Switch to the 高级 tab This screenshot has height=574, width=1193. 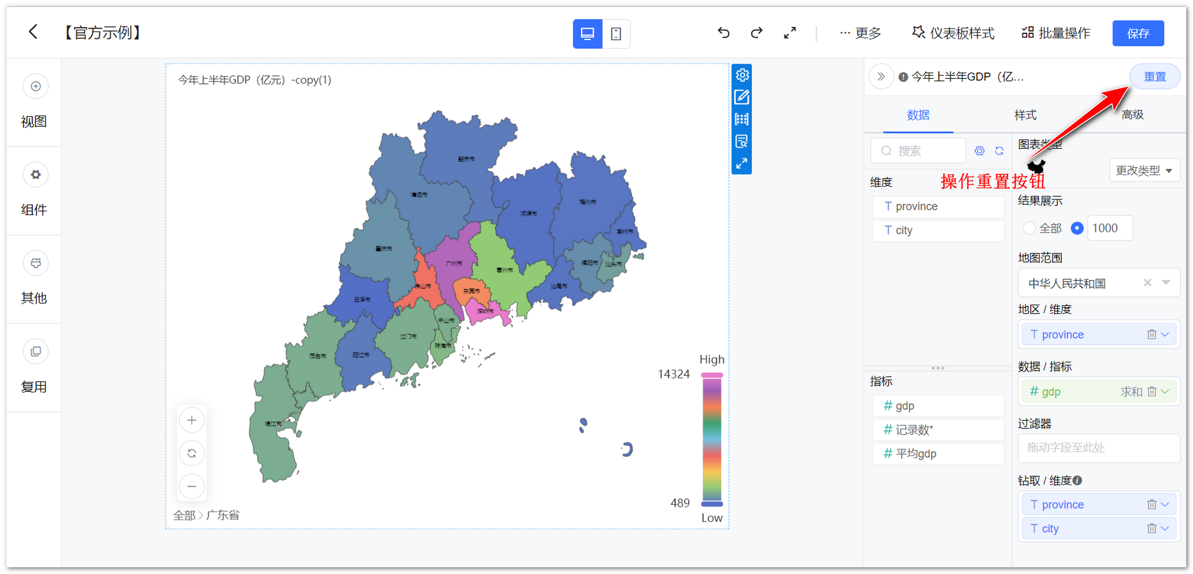click(x=1132, y=115)
